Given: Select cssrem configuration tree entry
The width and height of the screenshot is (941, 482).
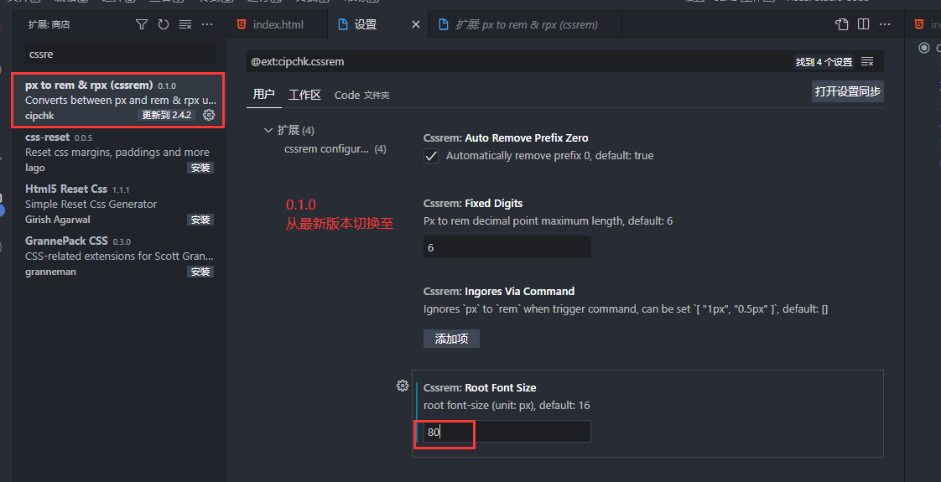Looking at the screenshot, I should click(x=335, y=148).
